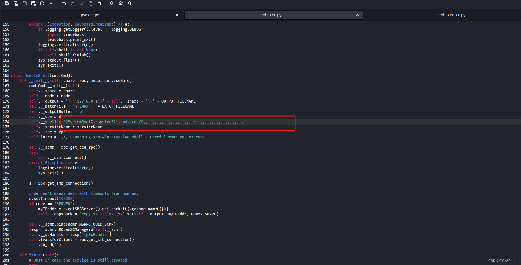
Task: Click "resp['lpScHandle']" assignment line
Action: (x=70, y=235)
